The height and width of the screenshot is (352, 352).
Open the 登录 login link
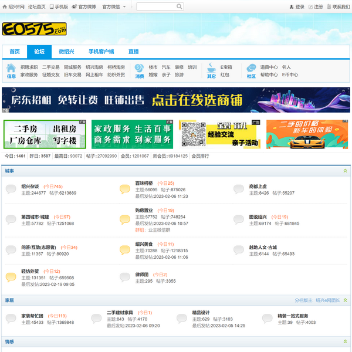pos(299,6)
